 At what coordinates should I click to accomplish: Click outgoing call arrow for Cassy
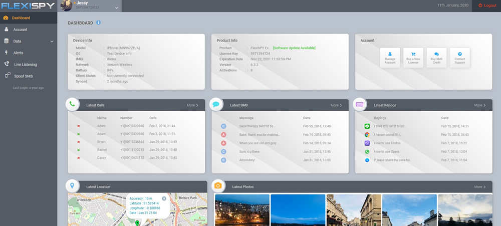[x=78, y=157]
